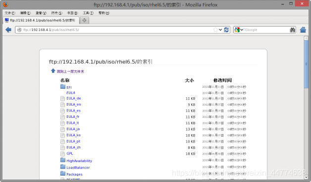The width and height of the screenshot is (311, 182).
Task: Select the ftp://192.168.4.1 browser tab
Action: (42, 20)
